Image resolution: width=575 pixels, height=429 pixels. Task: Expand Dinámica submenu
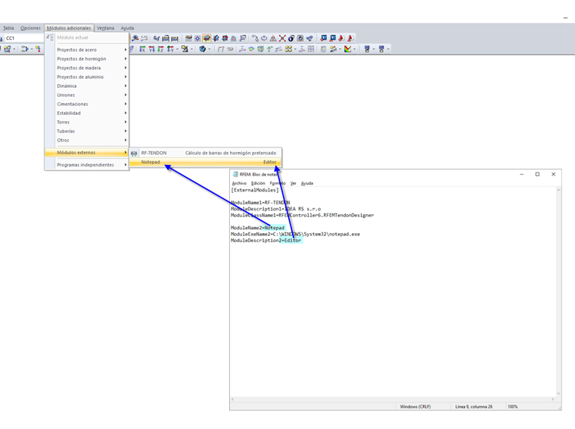coord(126,85)
